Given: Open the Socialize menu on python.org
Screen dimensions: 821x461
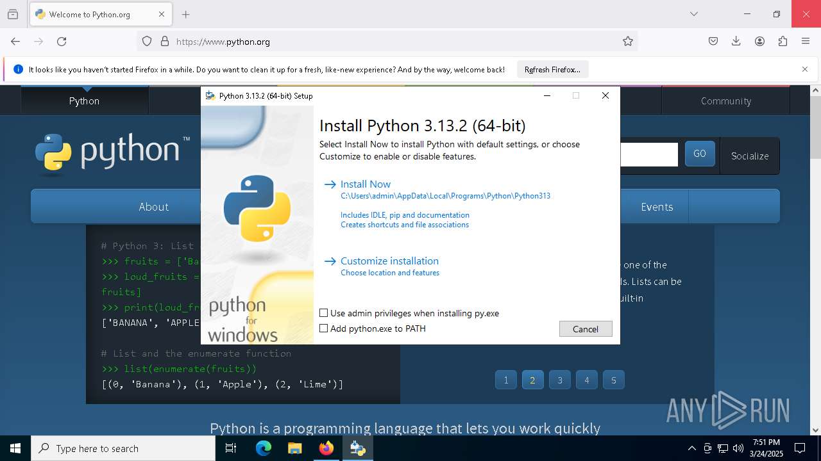Looking at the screenshot, I should (x=750, y=156).
